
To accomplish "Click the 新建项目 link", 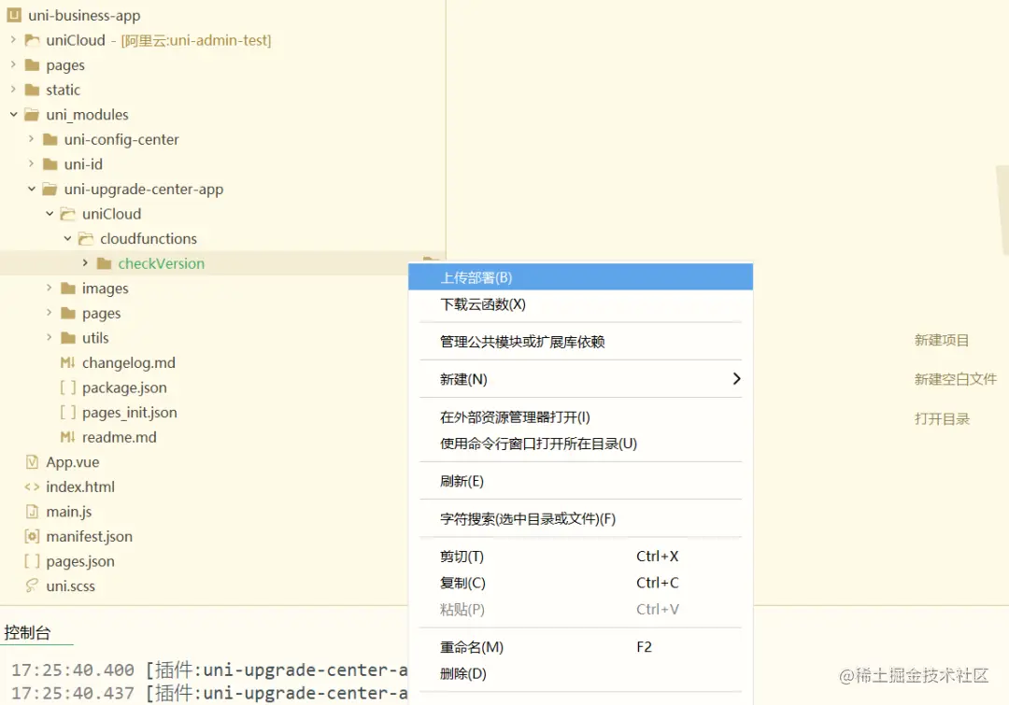I will (942, 340).
